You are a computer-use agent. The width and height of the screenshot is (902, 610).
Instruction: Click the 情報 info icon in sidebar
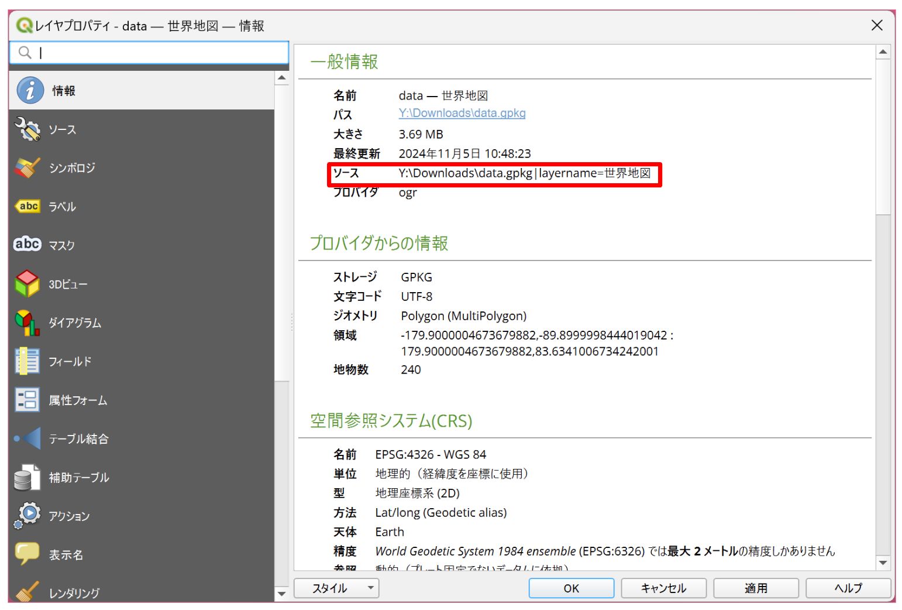coord(30,91)
